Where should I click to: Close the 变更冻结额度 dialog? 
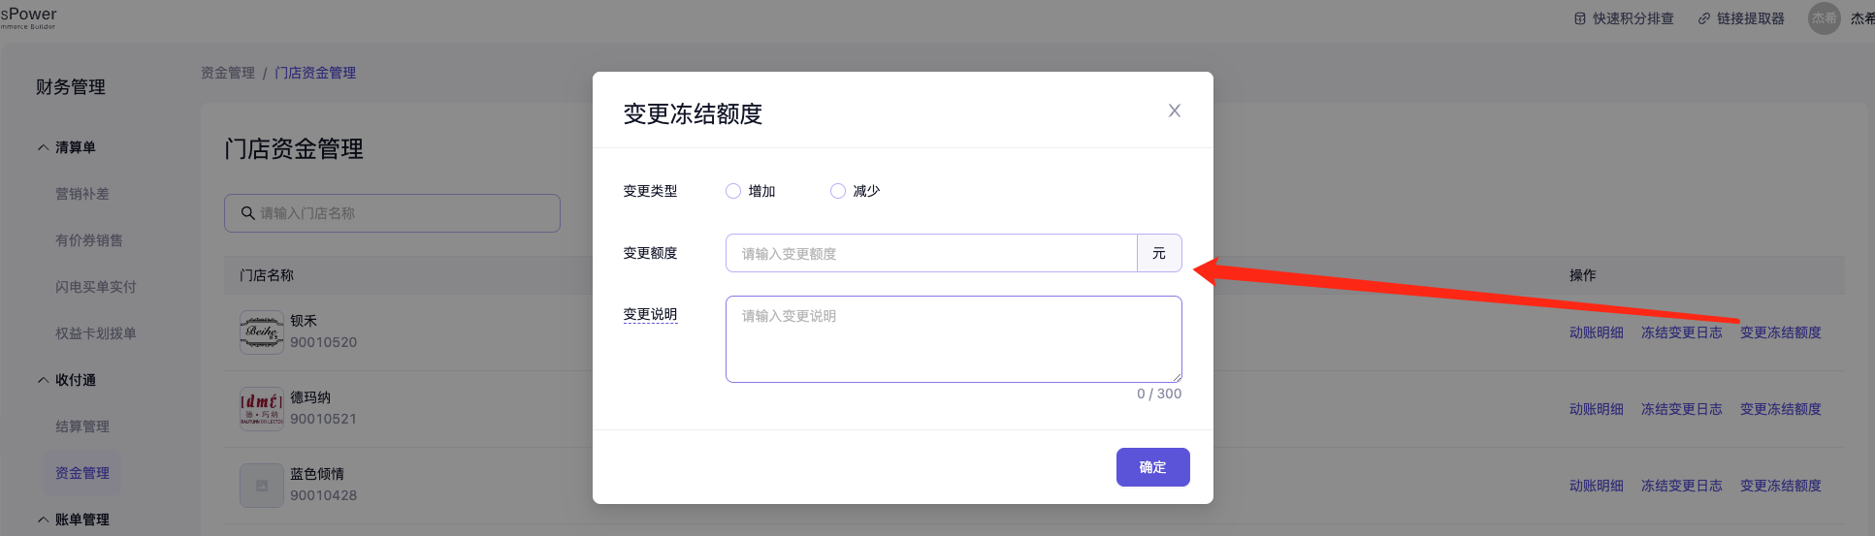[x=1174, y=110]
